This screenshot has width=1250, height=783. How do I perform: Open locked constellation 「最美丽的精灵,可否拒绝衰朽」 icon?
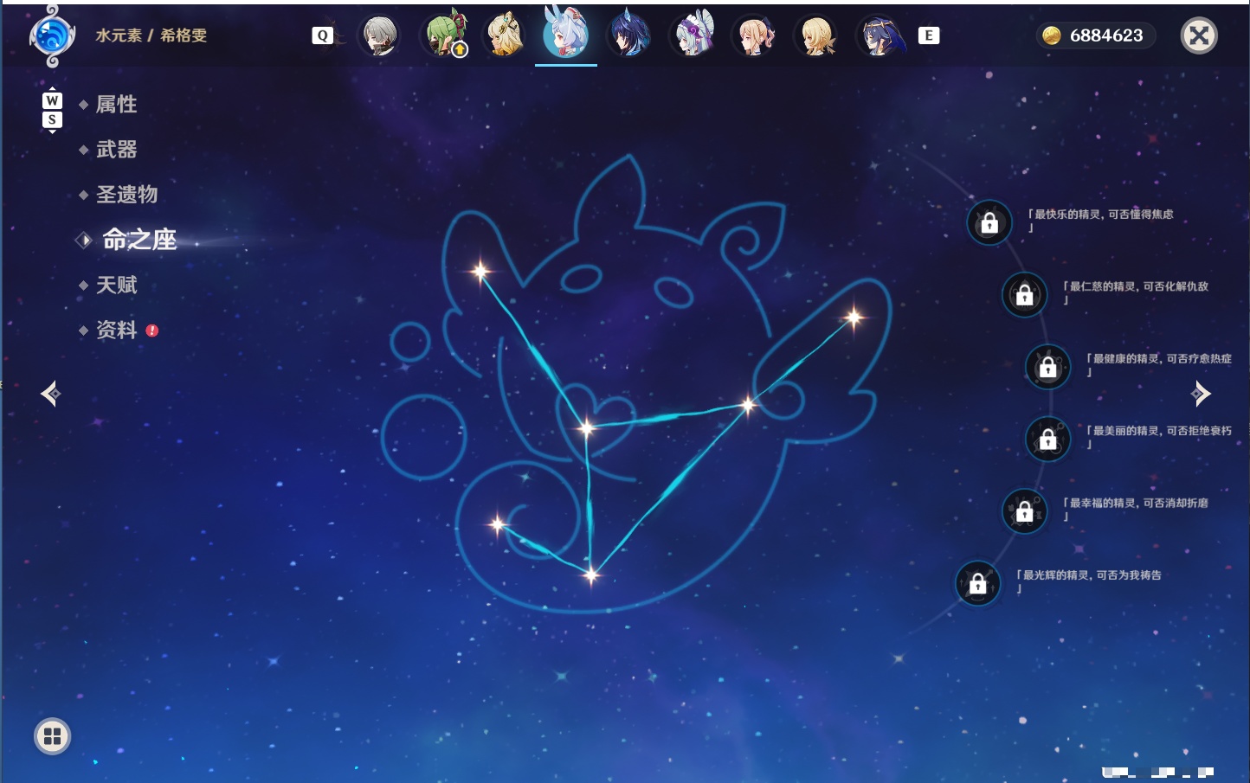click(1047, 439)
